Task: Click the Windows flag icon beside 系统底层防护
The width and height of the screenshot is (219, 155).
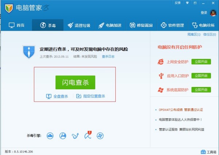Action: 161,90
